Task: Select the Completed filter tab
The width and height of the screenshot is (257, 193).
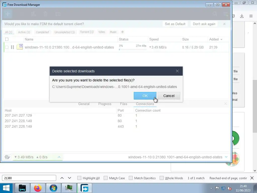Action: tap(42, 32)
